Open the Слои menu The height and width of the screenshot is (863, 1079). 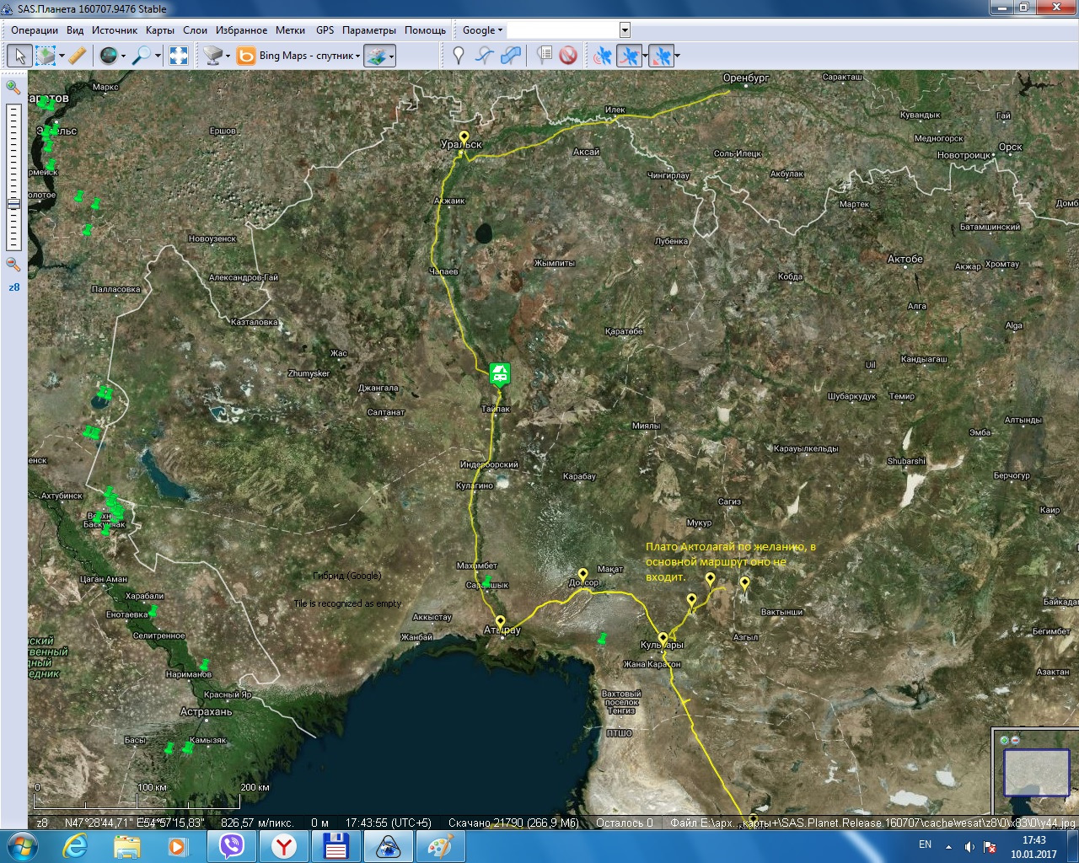point(196,30)
